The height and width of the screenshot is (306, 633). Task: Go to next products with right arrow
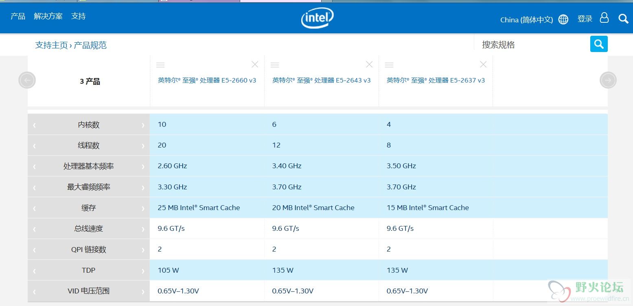[608, 80]
